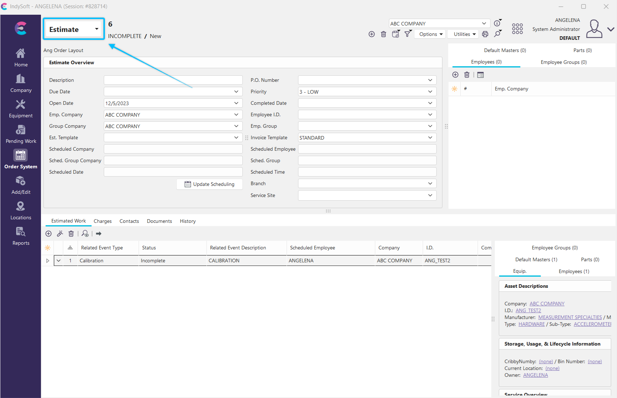Viewport: 617px width, 398px height.
Task: Open the Pending Work sidebar icon
Action: (x=21, y=134)
